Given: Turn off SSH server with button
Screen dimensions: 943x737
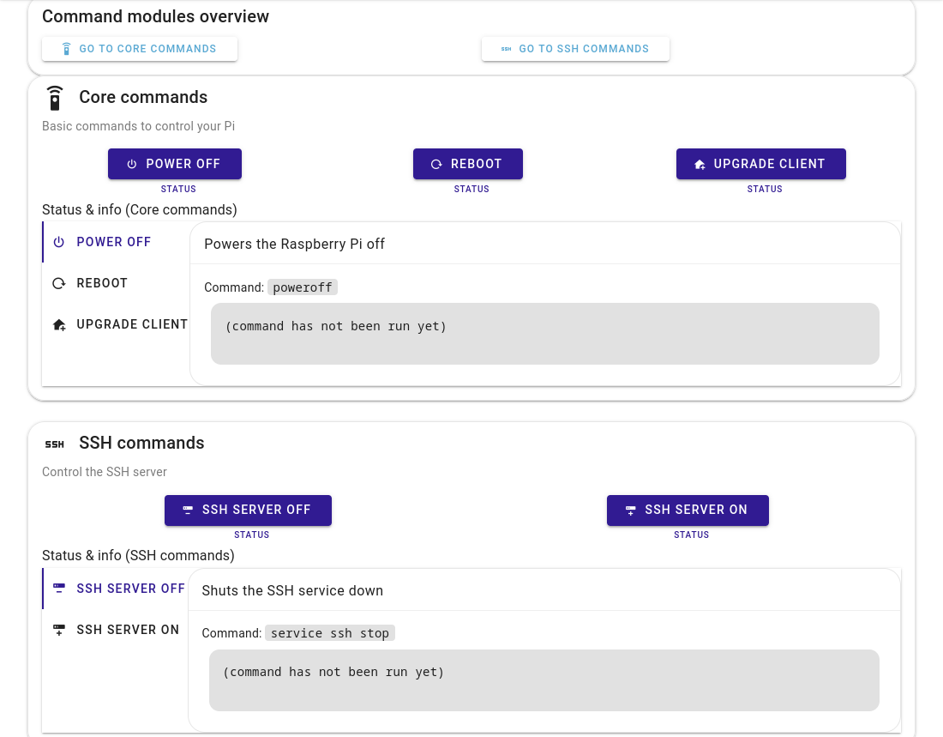Looking at the screenshot, I should 248,510.
